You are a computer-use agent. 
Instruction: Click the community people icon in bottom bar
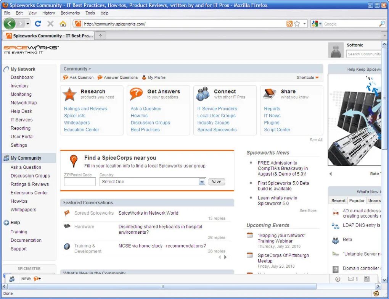coord(12,279)
